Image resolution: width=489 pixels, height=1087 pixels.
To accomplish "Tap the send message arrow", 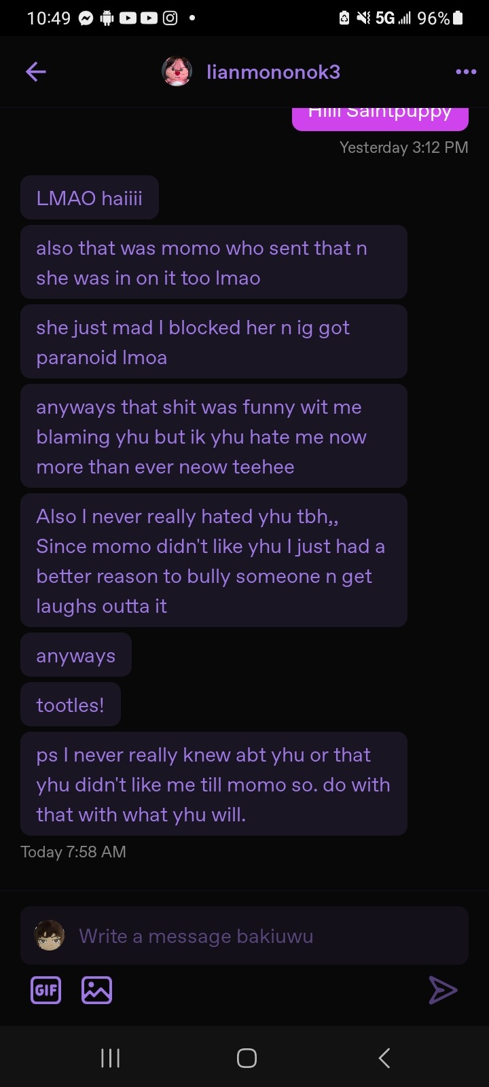I will pos(443,990).
